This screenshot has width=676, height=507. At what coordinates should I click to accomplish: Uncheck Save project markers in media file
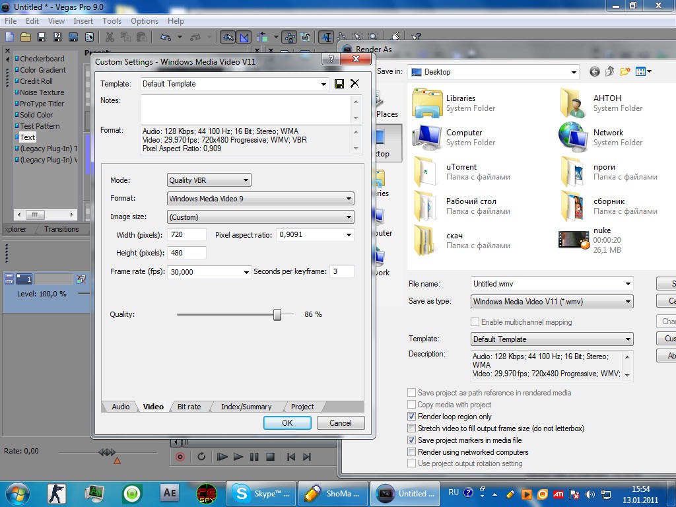click(412, 440)
